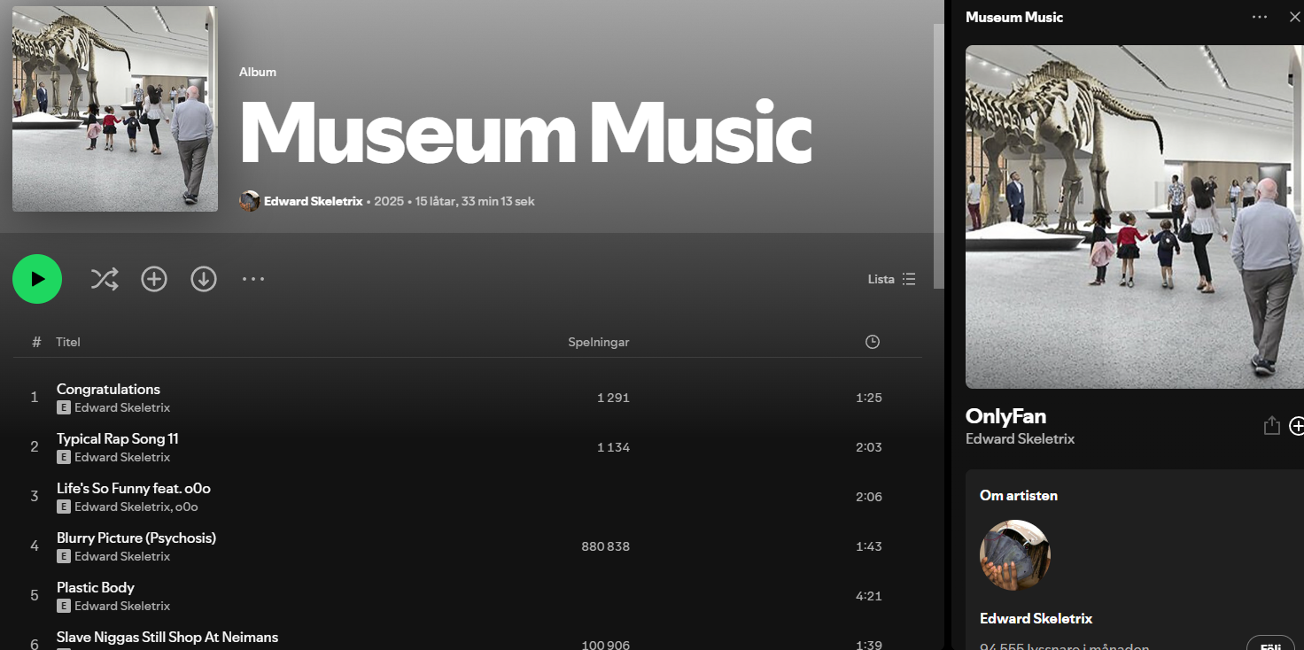Open the small album cover in the header

(x=115, y=109)
